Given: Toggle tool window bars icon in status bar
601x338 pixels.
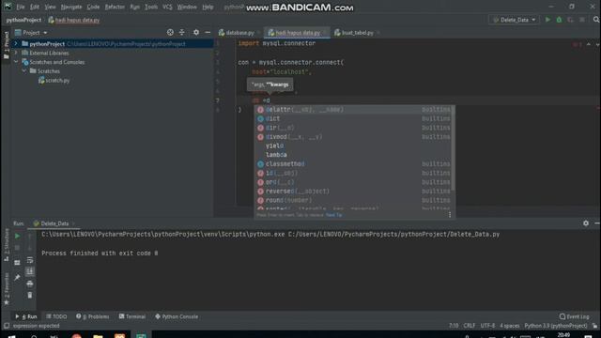Looking at the screenshot, I should [x=7, y=326].
